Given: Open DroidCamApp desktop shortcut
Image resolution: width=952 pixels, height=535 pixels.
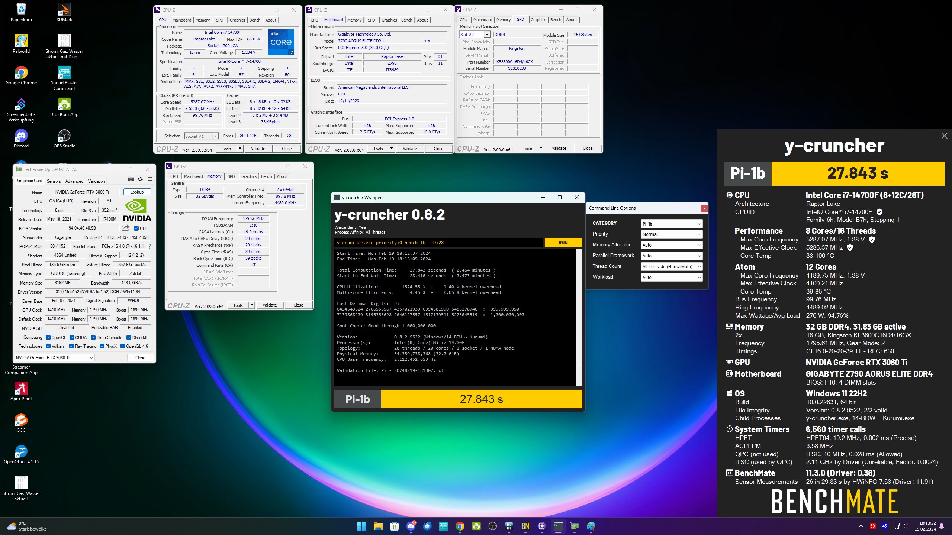Looking at the screenshot, I should coord(64,107).
